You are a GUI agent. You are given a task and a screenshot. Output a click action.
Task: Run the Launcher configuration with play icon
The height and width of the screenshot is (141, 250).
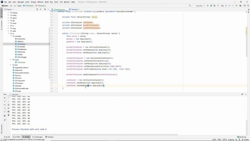click(x=208, y=5)
